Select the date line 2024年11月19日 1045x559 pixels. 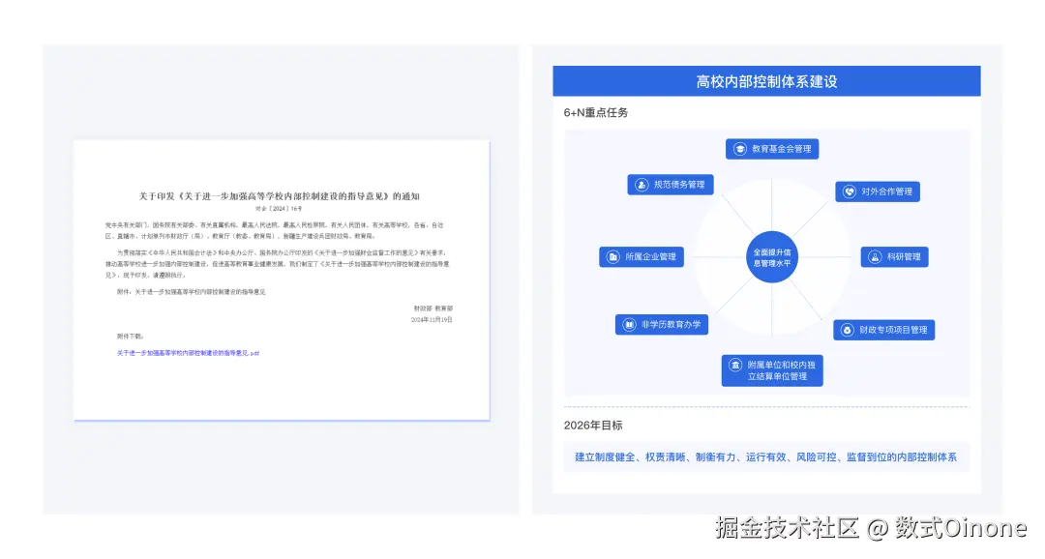[x=433, y=320]
